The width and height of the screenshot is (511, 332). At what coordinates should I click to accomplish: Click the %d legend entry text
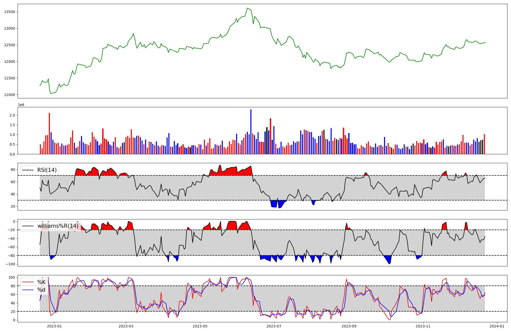coord(41,290)
